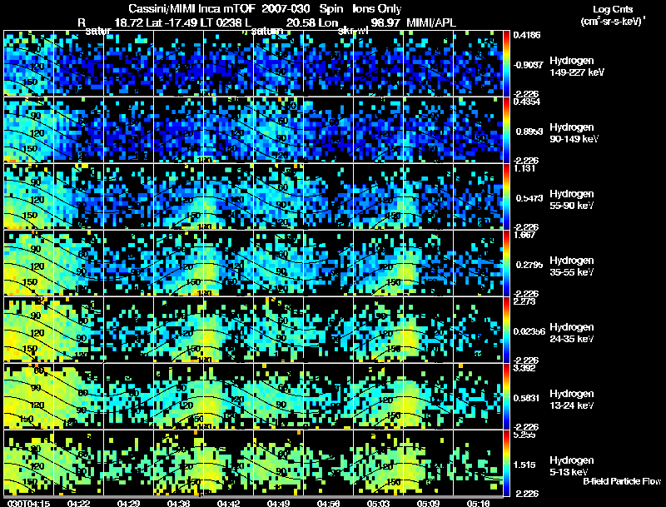This screenshot has height=507, width=666.
Task: Click the Hydrogen 55-90 keV color scale bar
Action: [506, 196]
